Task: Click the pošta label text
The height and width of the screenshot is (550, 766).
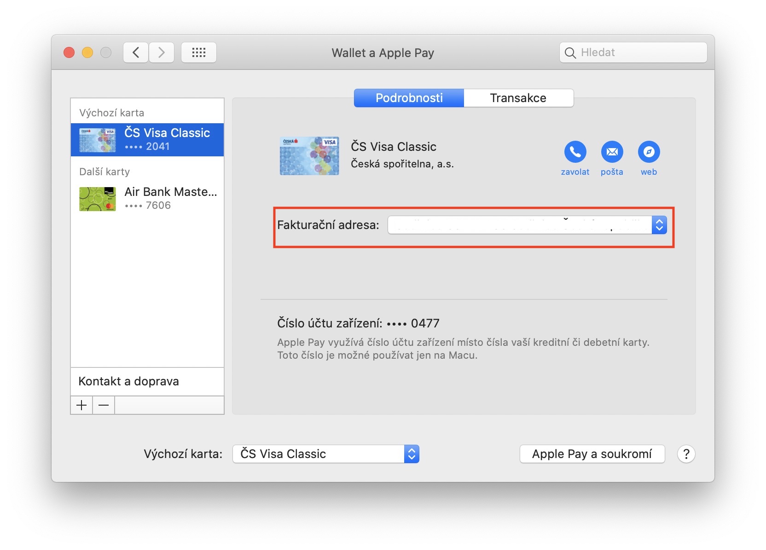Action: coord(612,172)
